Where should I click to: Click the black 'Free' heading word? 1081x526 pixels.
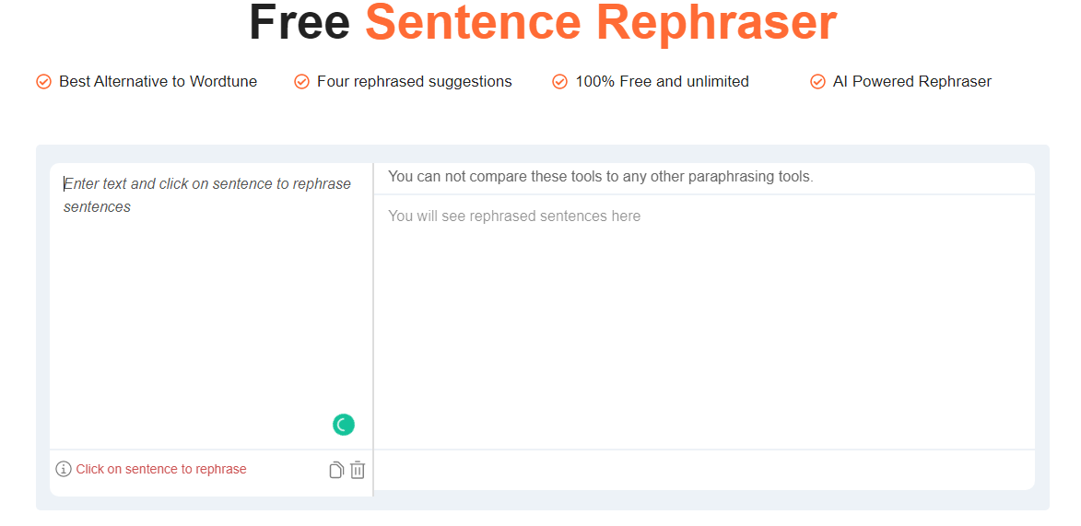click(300, 22)
